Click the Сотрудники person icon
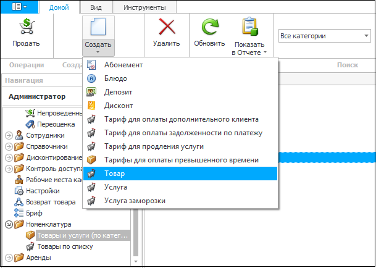This screenshot has height=268, width=376. click(19, 135)
